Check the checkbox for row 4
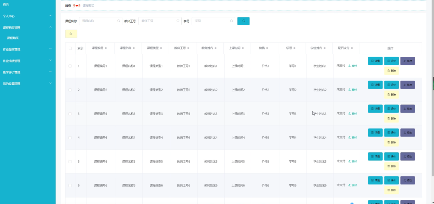The width and height of the screenshot is (434, 204). 70,138
